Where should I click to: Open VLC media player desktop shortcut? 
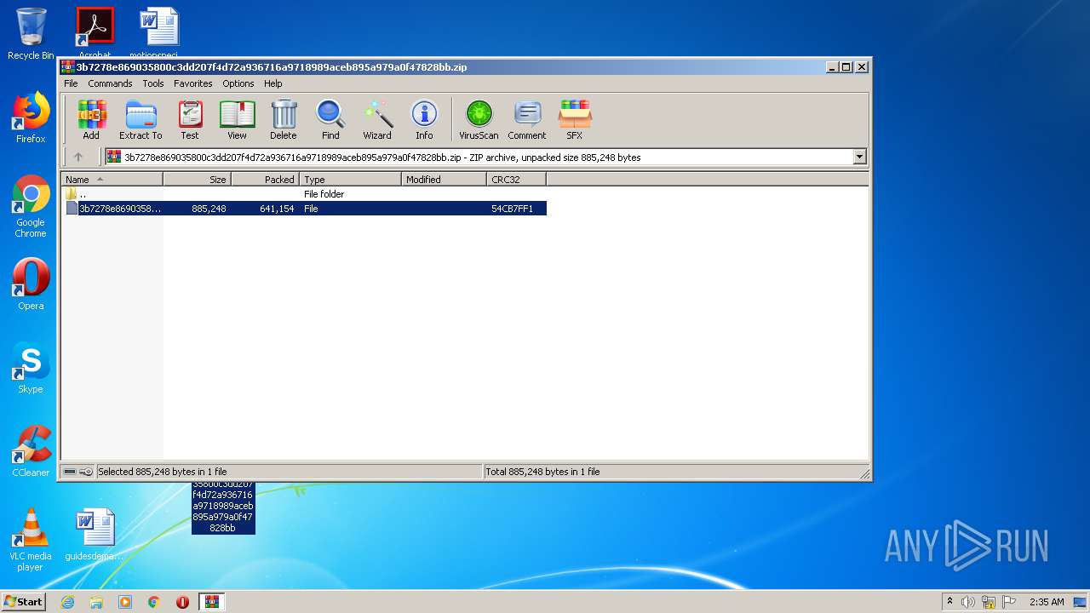tap(31, 540)
